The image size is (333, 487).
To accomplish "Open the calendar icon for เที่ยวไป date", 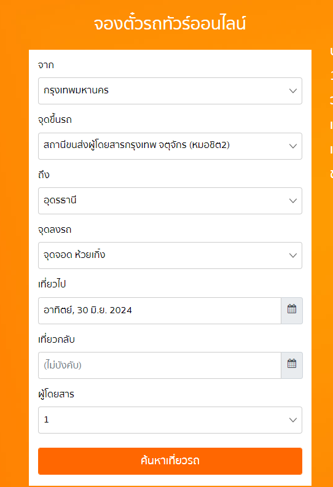I will click(x=292, y=311).
